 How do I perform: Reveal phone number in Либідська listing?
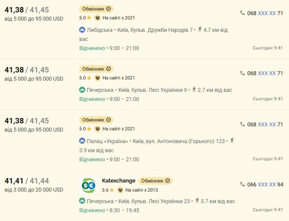(x=265, y=13)
